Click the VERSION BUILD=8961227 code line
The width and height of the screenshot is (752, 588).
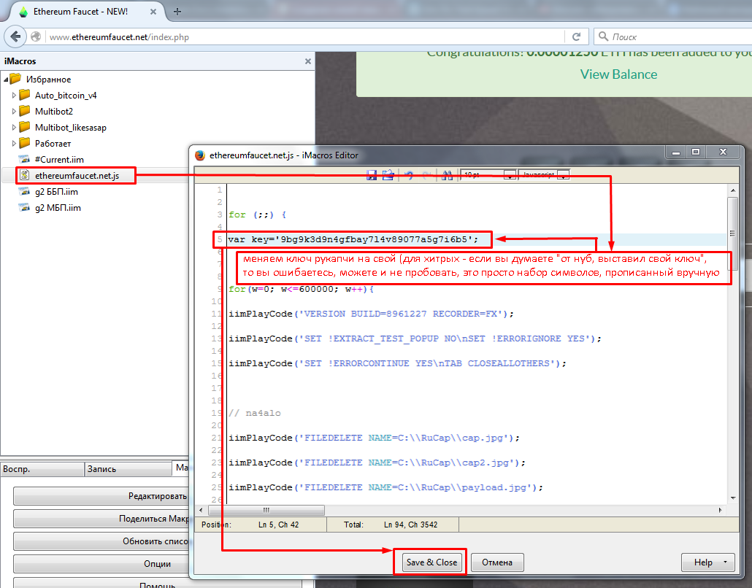click(371, 314)
